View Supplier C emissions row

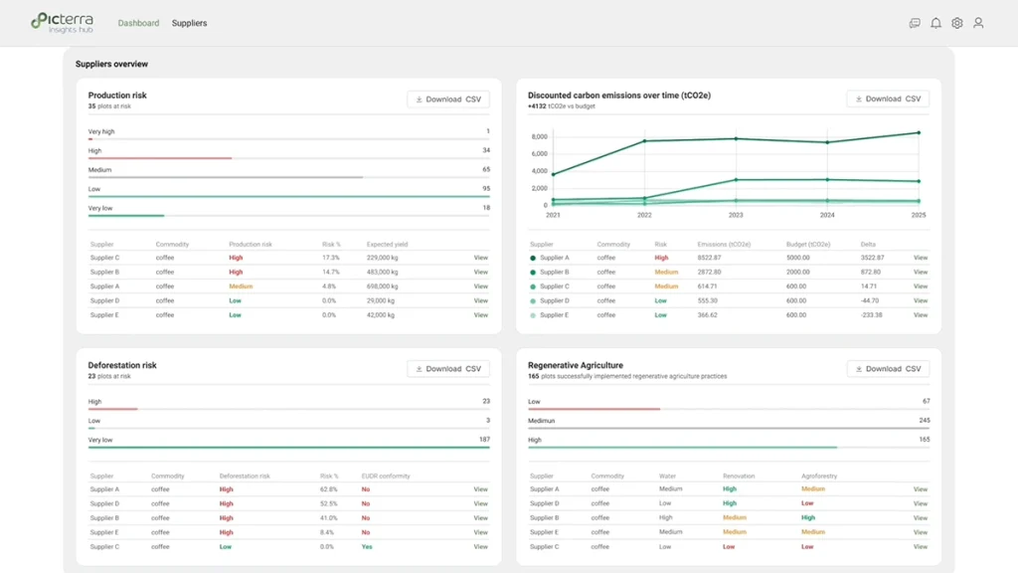pyautogui.click(x=920, y=286)
